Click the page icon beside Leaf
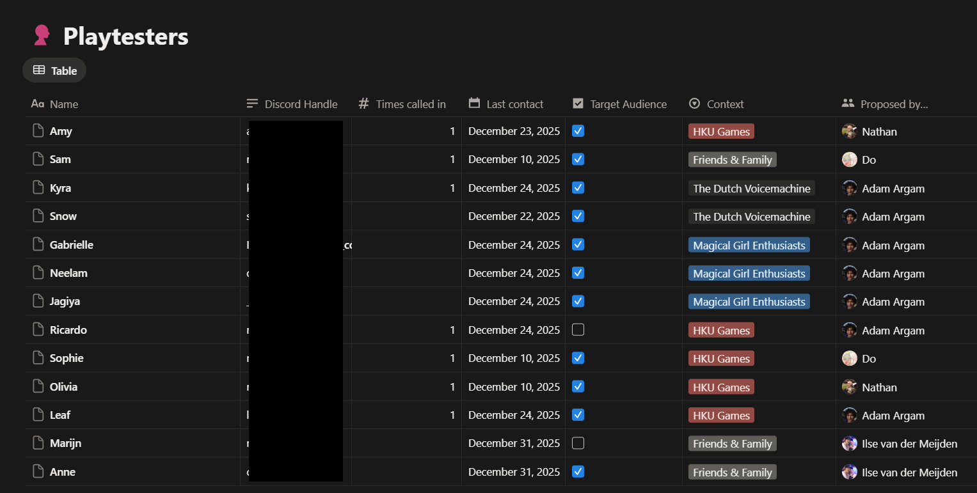977x493 pixels. pos(38,415)
